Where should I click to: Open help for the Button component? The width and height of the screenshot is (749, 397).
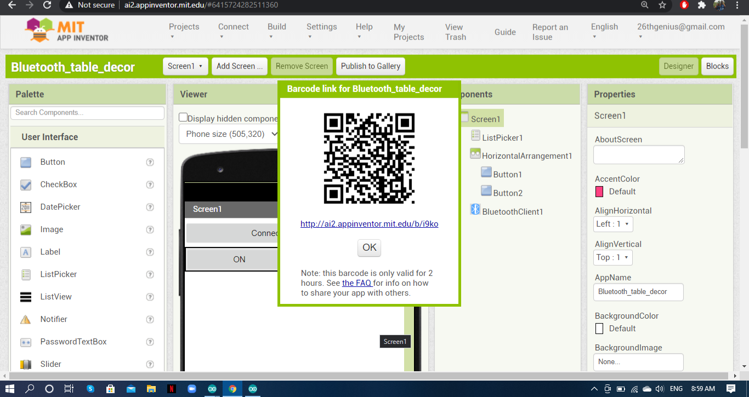pos(150,162)
